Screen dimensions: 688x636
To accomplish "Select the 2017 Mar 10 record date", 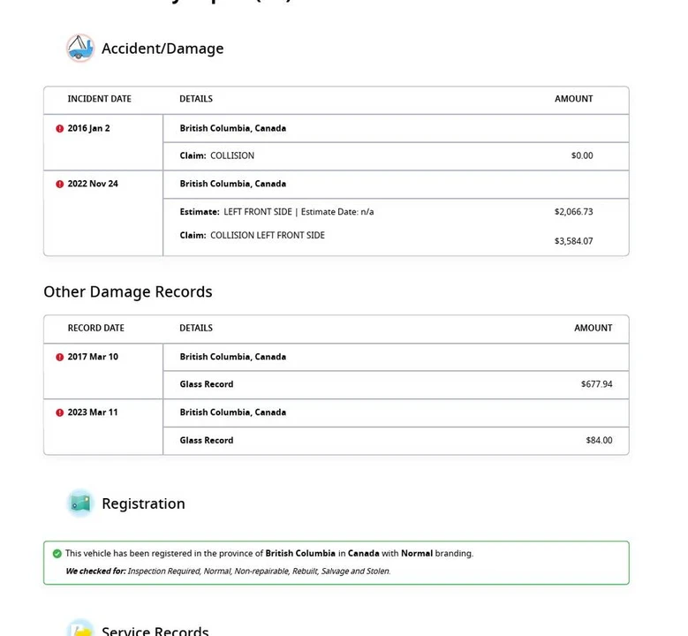I will [93, 357].
